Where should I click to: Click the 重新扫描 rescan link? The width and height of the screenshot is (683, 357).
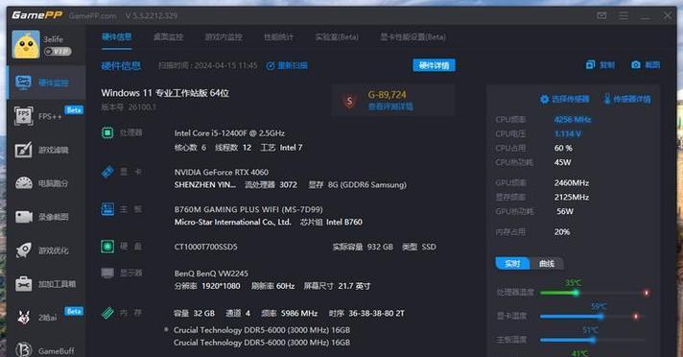293,66
